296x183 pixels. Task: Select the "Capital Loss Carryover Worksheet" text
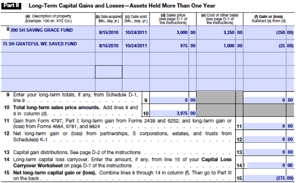[x=122, y=163]
